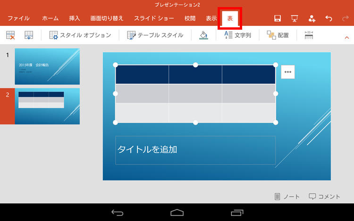Viewport: 354px width, 221px height.
Task: Switch to the 挿入 tab
Action: pos(75,19)
